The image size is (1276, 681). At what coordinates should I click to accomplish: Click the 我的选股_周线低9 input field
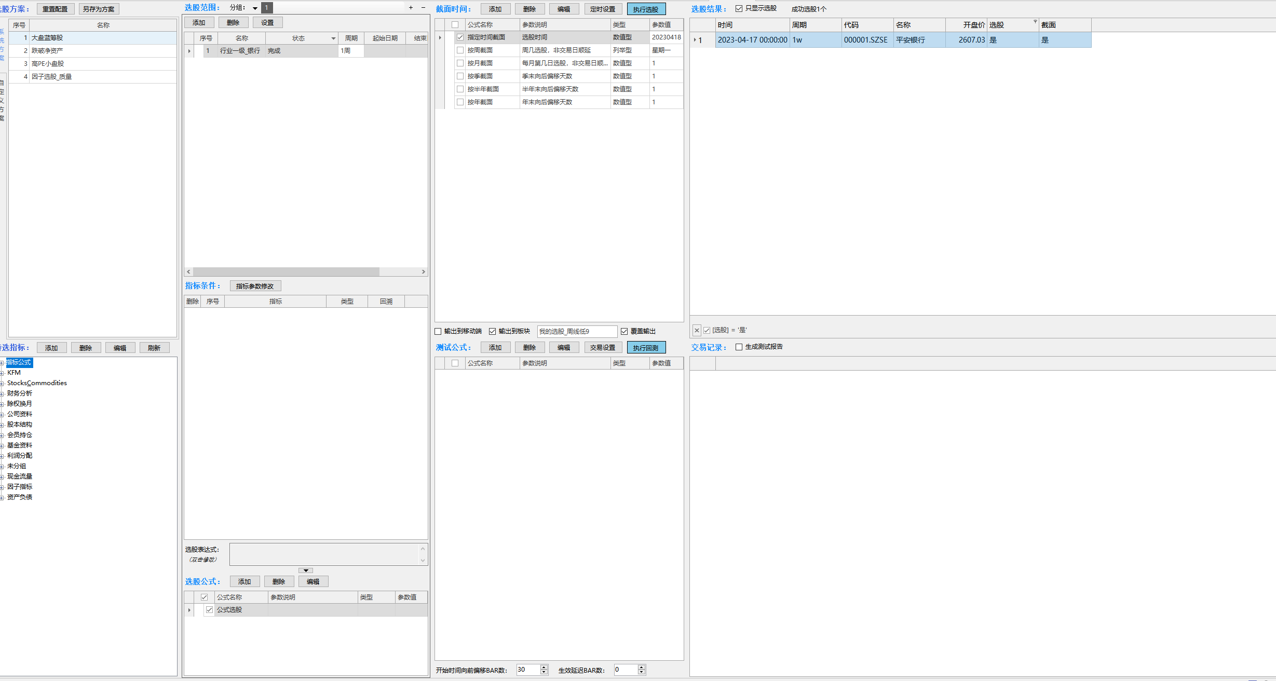point(577,332)
